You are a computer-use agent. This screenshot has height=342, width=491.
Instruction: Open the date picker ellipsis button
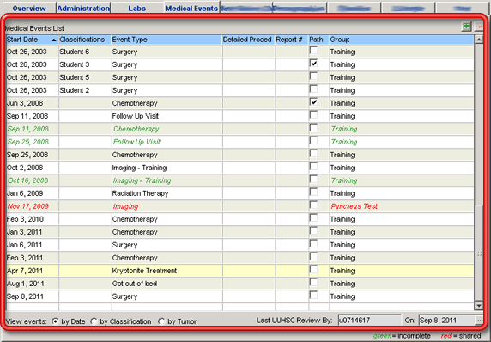point(480,320)
